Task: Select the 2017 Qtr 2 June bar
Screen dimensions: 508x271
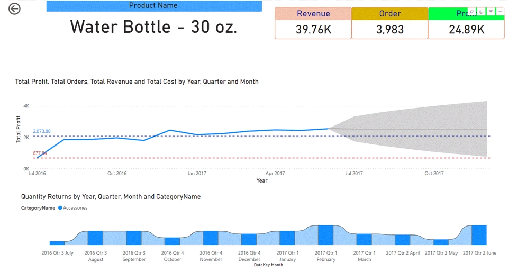Action: (x=479, y=234)
